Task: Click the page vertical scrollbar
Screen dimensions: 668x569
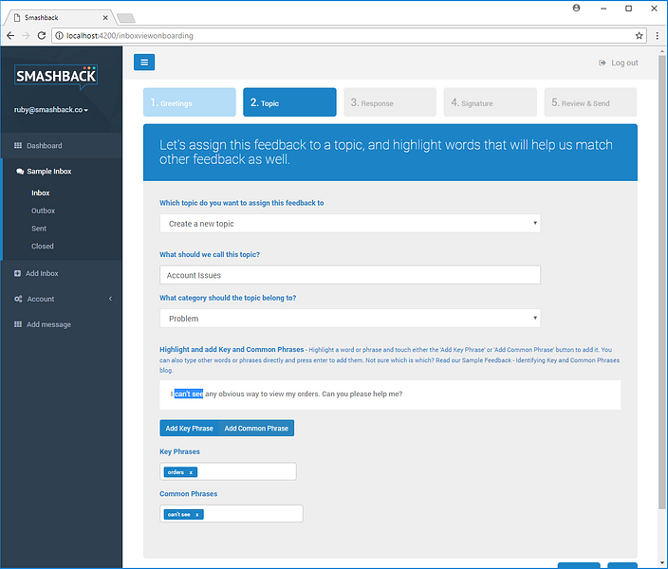Action: [x=661, y=281]
